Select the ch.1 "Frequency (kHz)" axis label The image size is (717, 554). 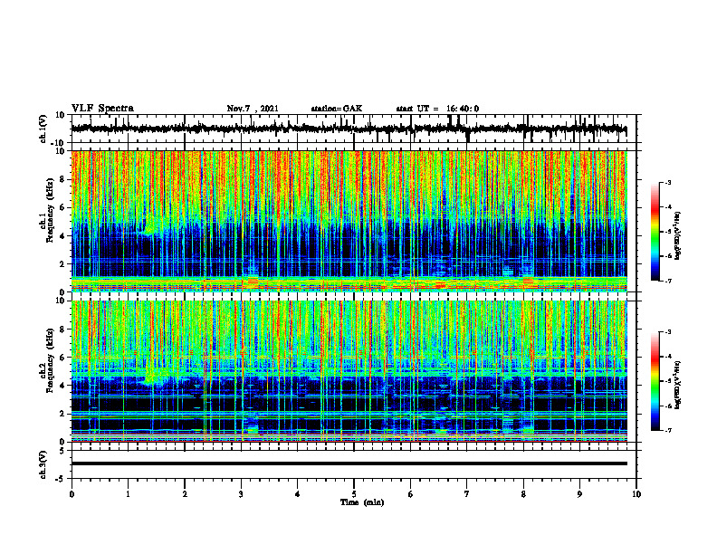tap(51, 210)
